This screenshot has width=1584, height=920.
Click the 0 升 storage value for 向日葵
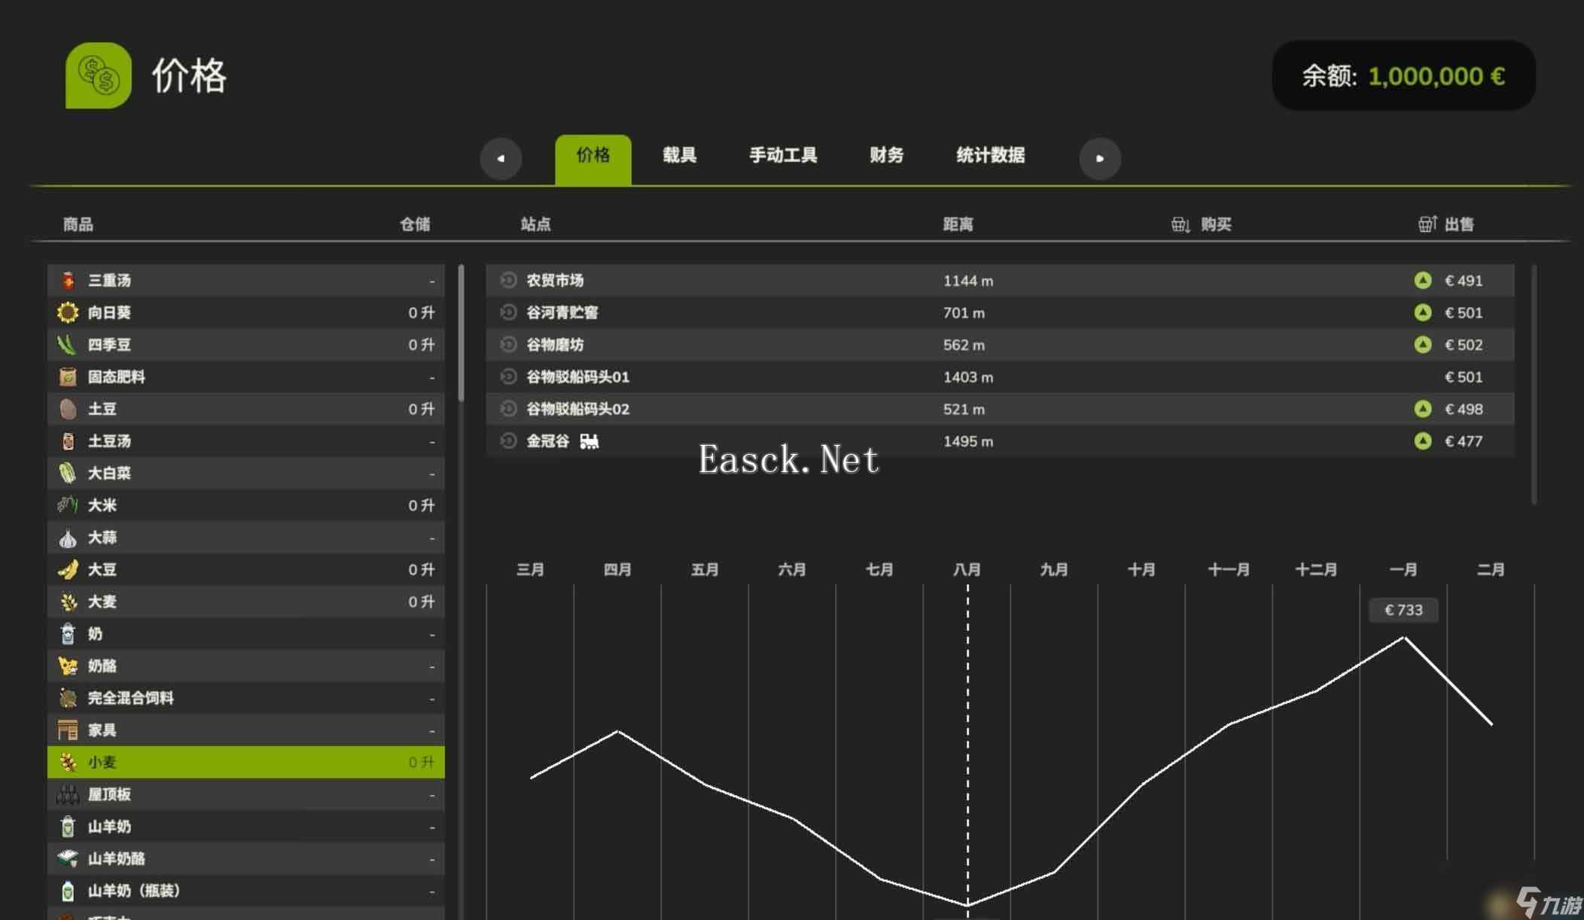tap(422, 312)
